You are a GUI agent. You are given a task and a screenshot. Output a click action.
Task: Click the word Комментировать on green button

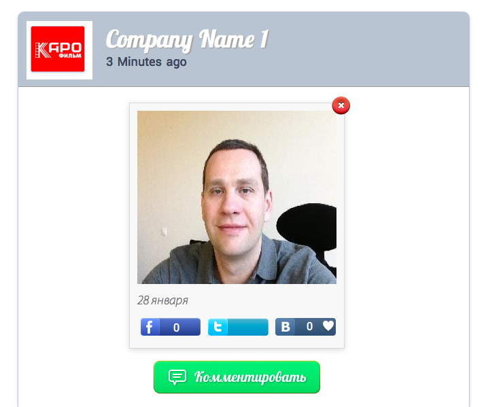(250, 377)
